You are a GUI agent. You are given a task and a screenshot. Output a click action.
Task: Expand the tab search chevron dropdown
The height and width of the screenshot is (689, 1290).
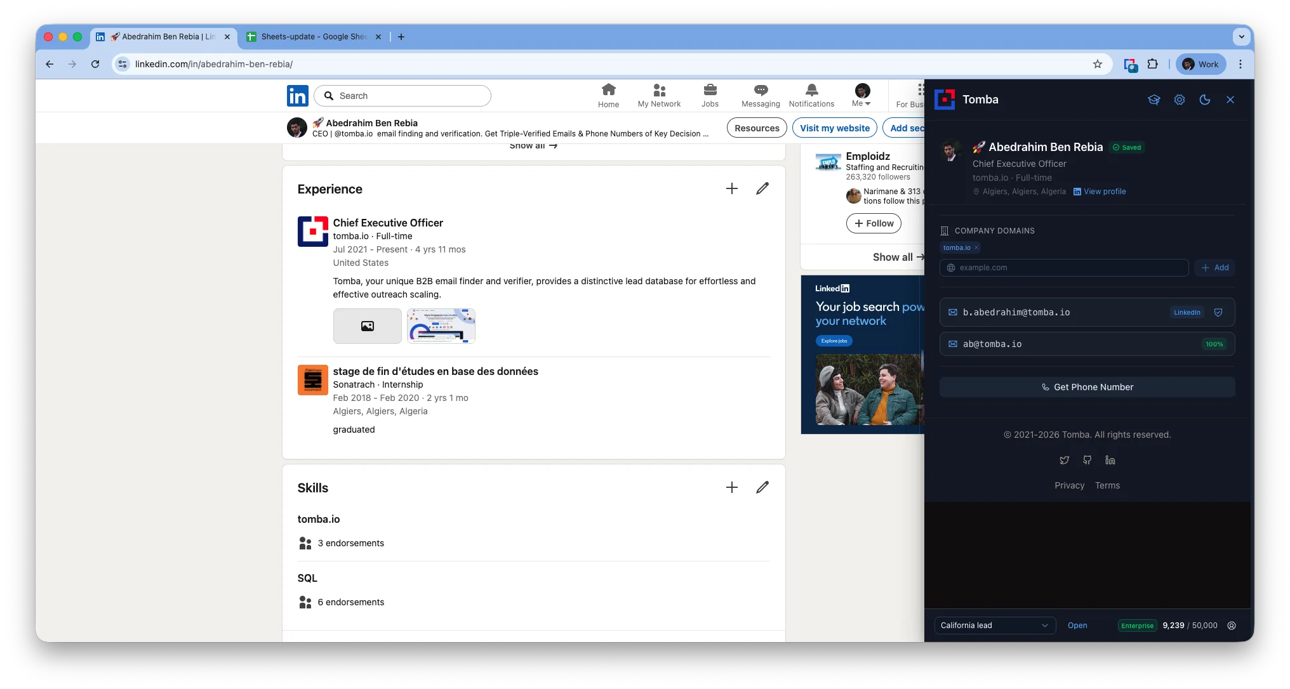1241,37
